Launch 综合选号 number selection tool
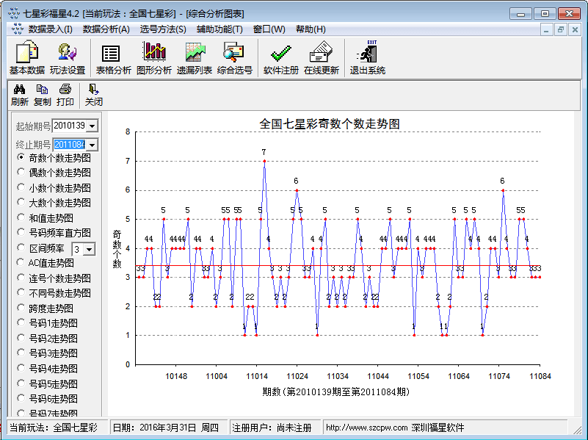 tap(234, 57)
